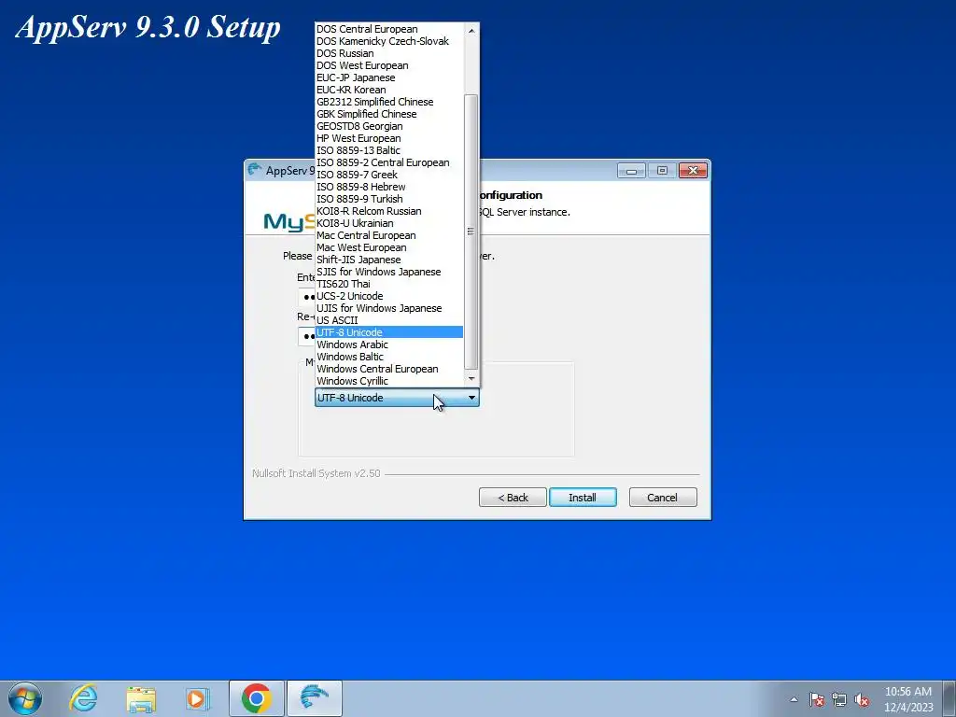The height and width of the screenshot is (717, 956).
Task: Select US ASCII charset
Action: 389,321
